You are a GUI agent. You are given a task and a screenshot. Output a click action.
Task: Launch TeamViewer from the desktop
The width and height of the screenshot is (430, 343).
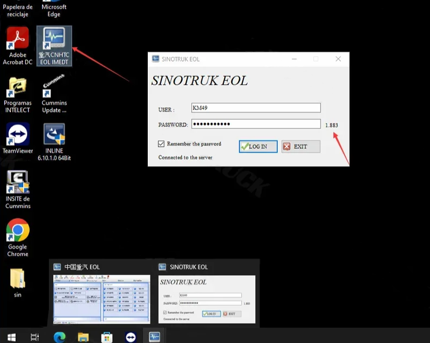click(x=18, y=139)
